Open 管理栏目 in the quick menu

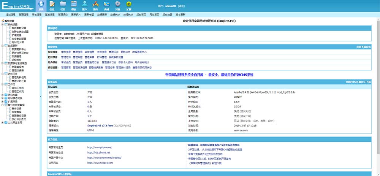click(x=66, y=57)
